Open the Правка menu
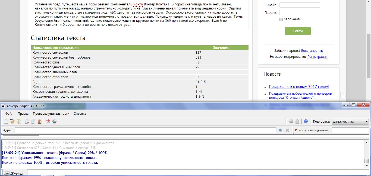 click(23, 114)
